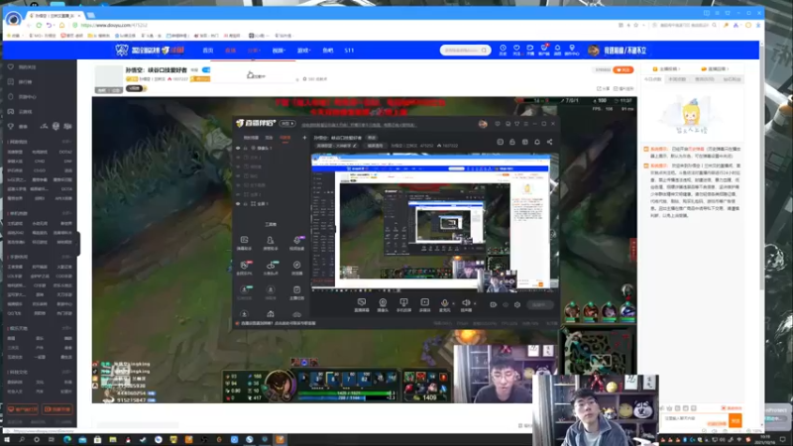Click the orange 关注 follow button on the stream page
793x446 pixels.
coord(623,69)
